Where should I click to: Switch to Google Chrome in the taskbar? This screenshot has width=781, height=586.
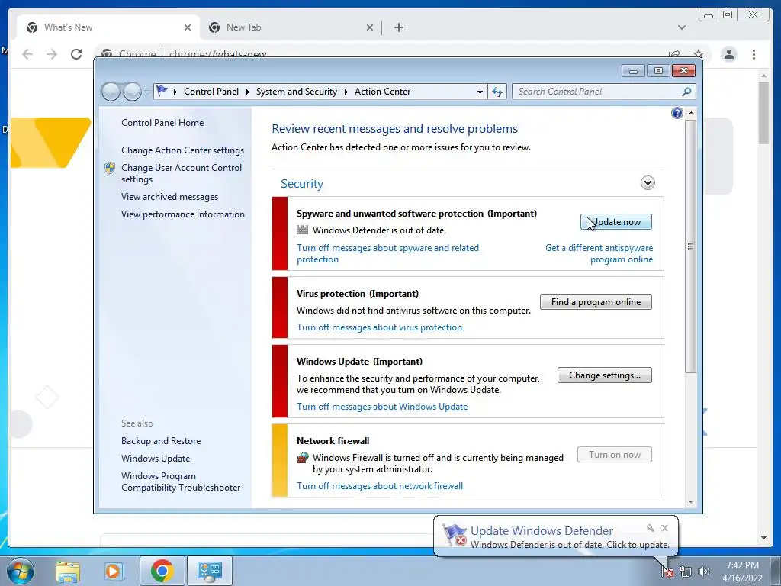162,571
